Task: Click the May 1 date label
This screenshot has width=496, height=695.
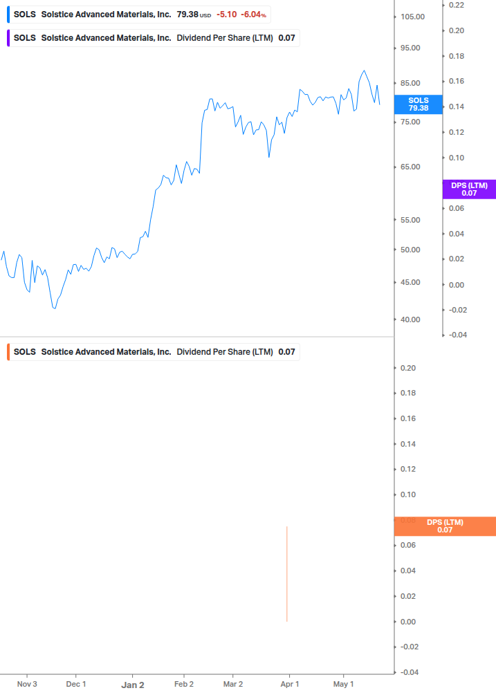Action: point(344,685)
